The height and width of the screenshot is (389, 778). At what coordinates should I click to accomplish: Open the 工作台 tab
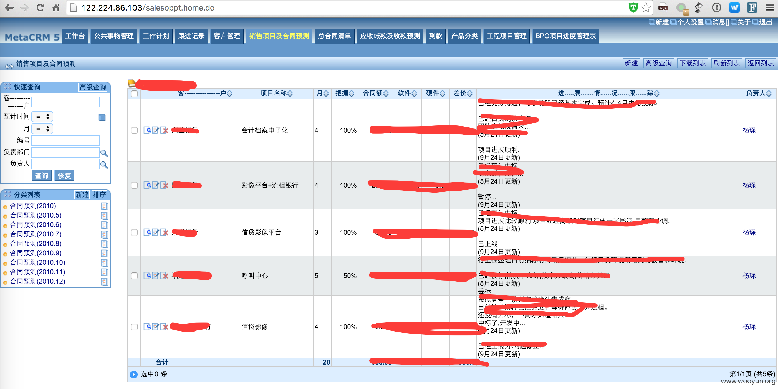75,36
